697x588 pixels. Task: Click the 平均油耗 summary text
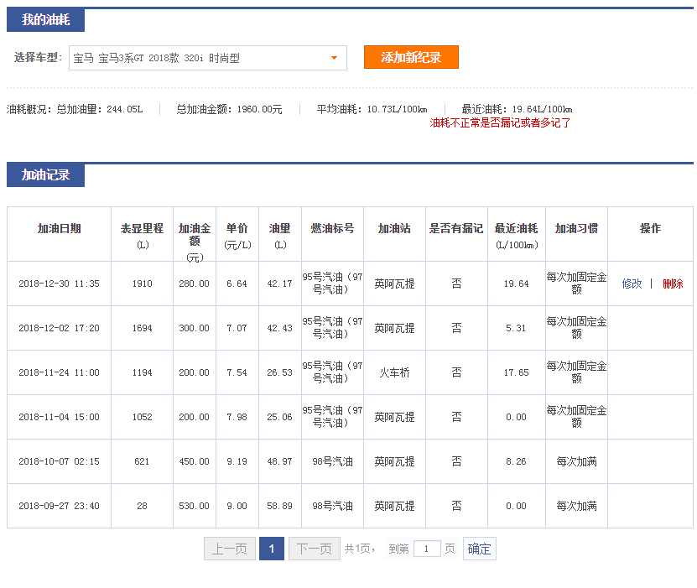pos(372,109)
